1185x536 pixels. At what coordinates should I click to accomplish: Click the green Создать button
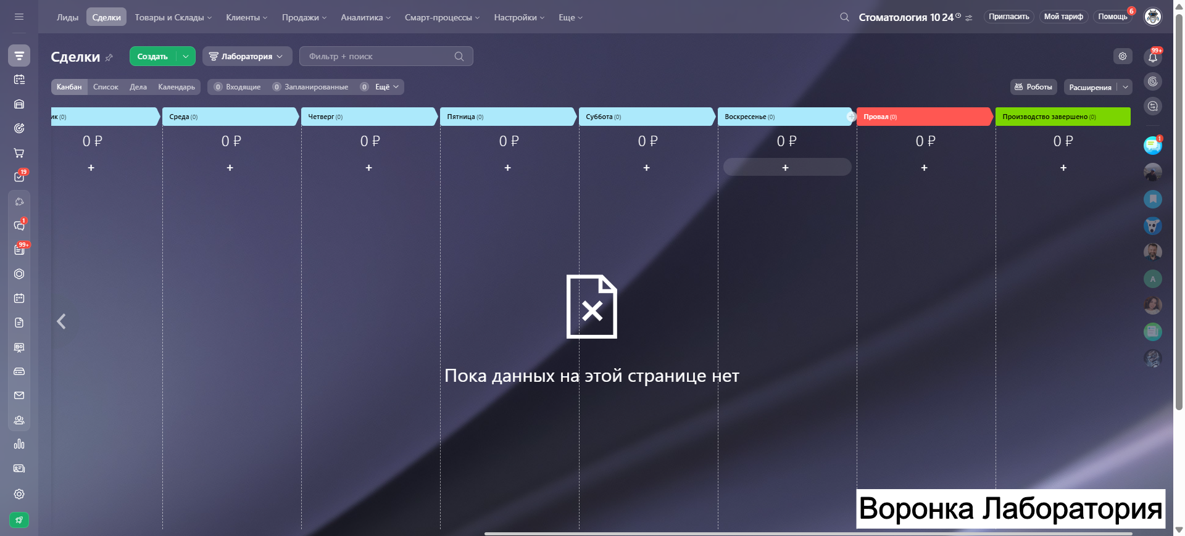pyautogui.click(x=152, y=56)
